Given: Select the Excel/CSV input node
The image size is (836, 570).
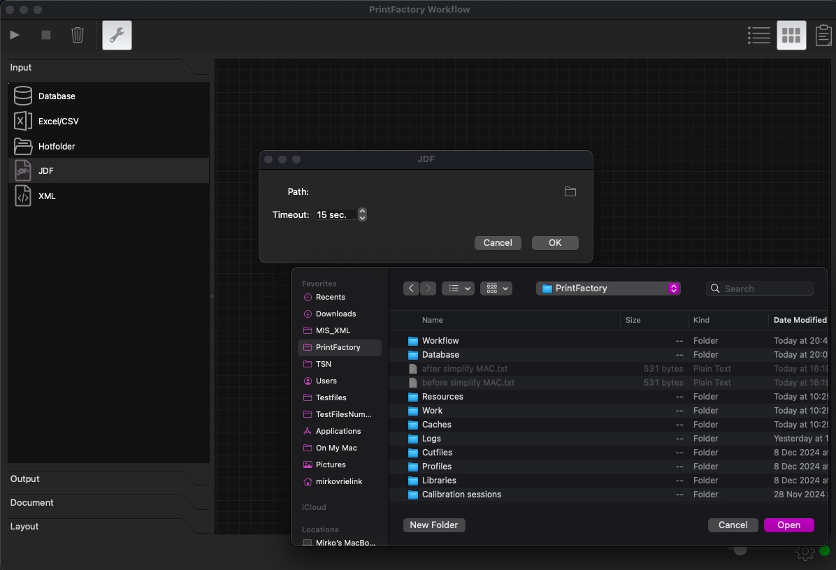Looking at the screenshot, I should coord(109,121).
